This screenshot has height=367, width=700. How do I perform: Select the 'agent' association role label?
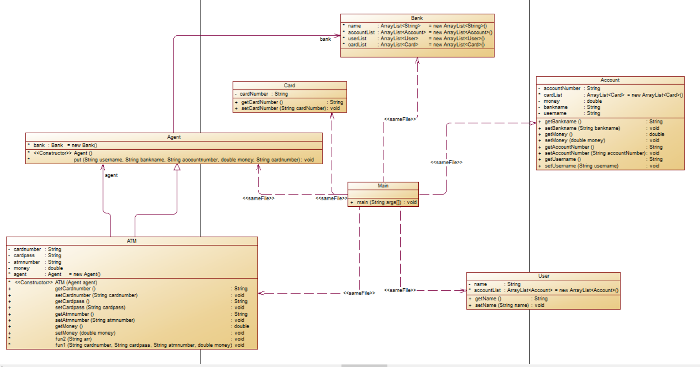(x=111, y=175)
